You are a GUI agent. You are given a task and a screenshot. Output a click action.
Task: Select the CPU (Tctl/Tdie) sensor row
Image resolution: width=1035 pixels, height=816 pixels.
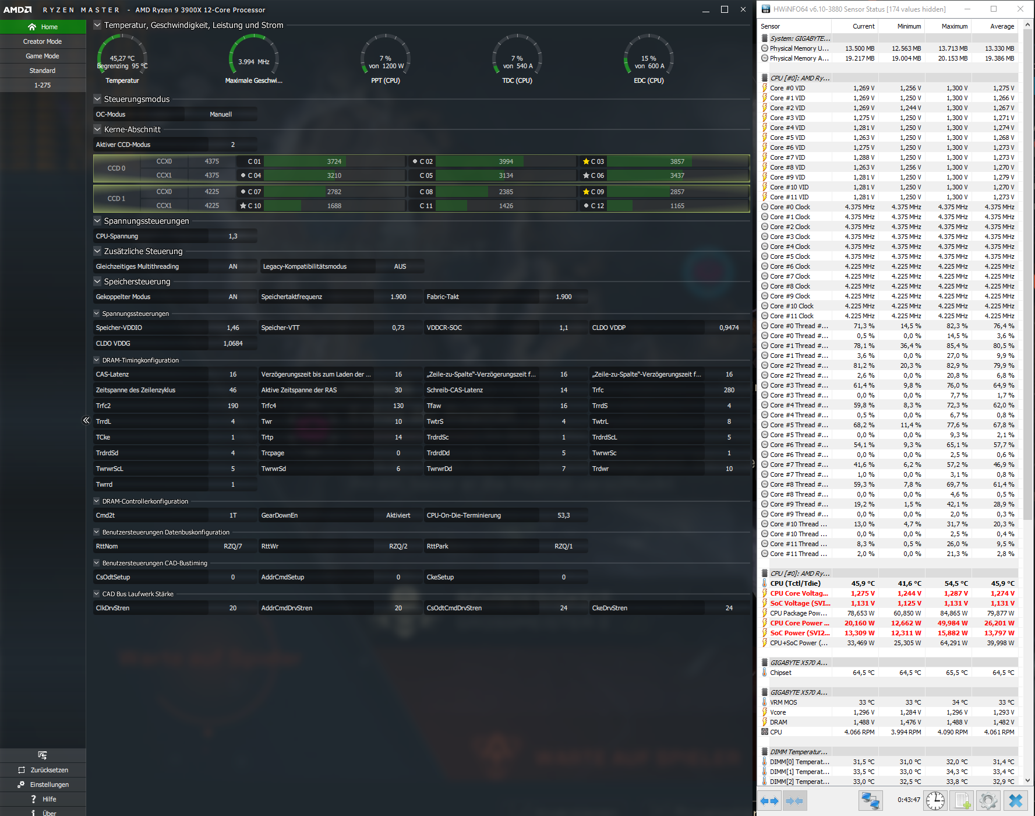click(x=888, y=583)
